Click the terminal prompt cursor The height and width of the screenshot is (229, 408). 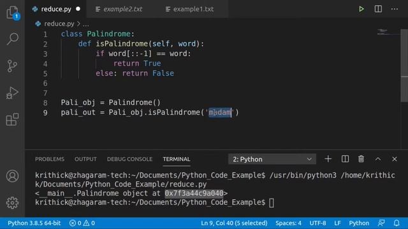pyautogui.click(x=272, y=202)
